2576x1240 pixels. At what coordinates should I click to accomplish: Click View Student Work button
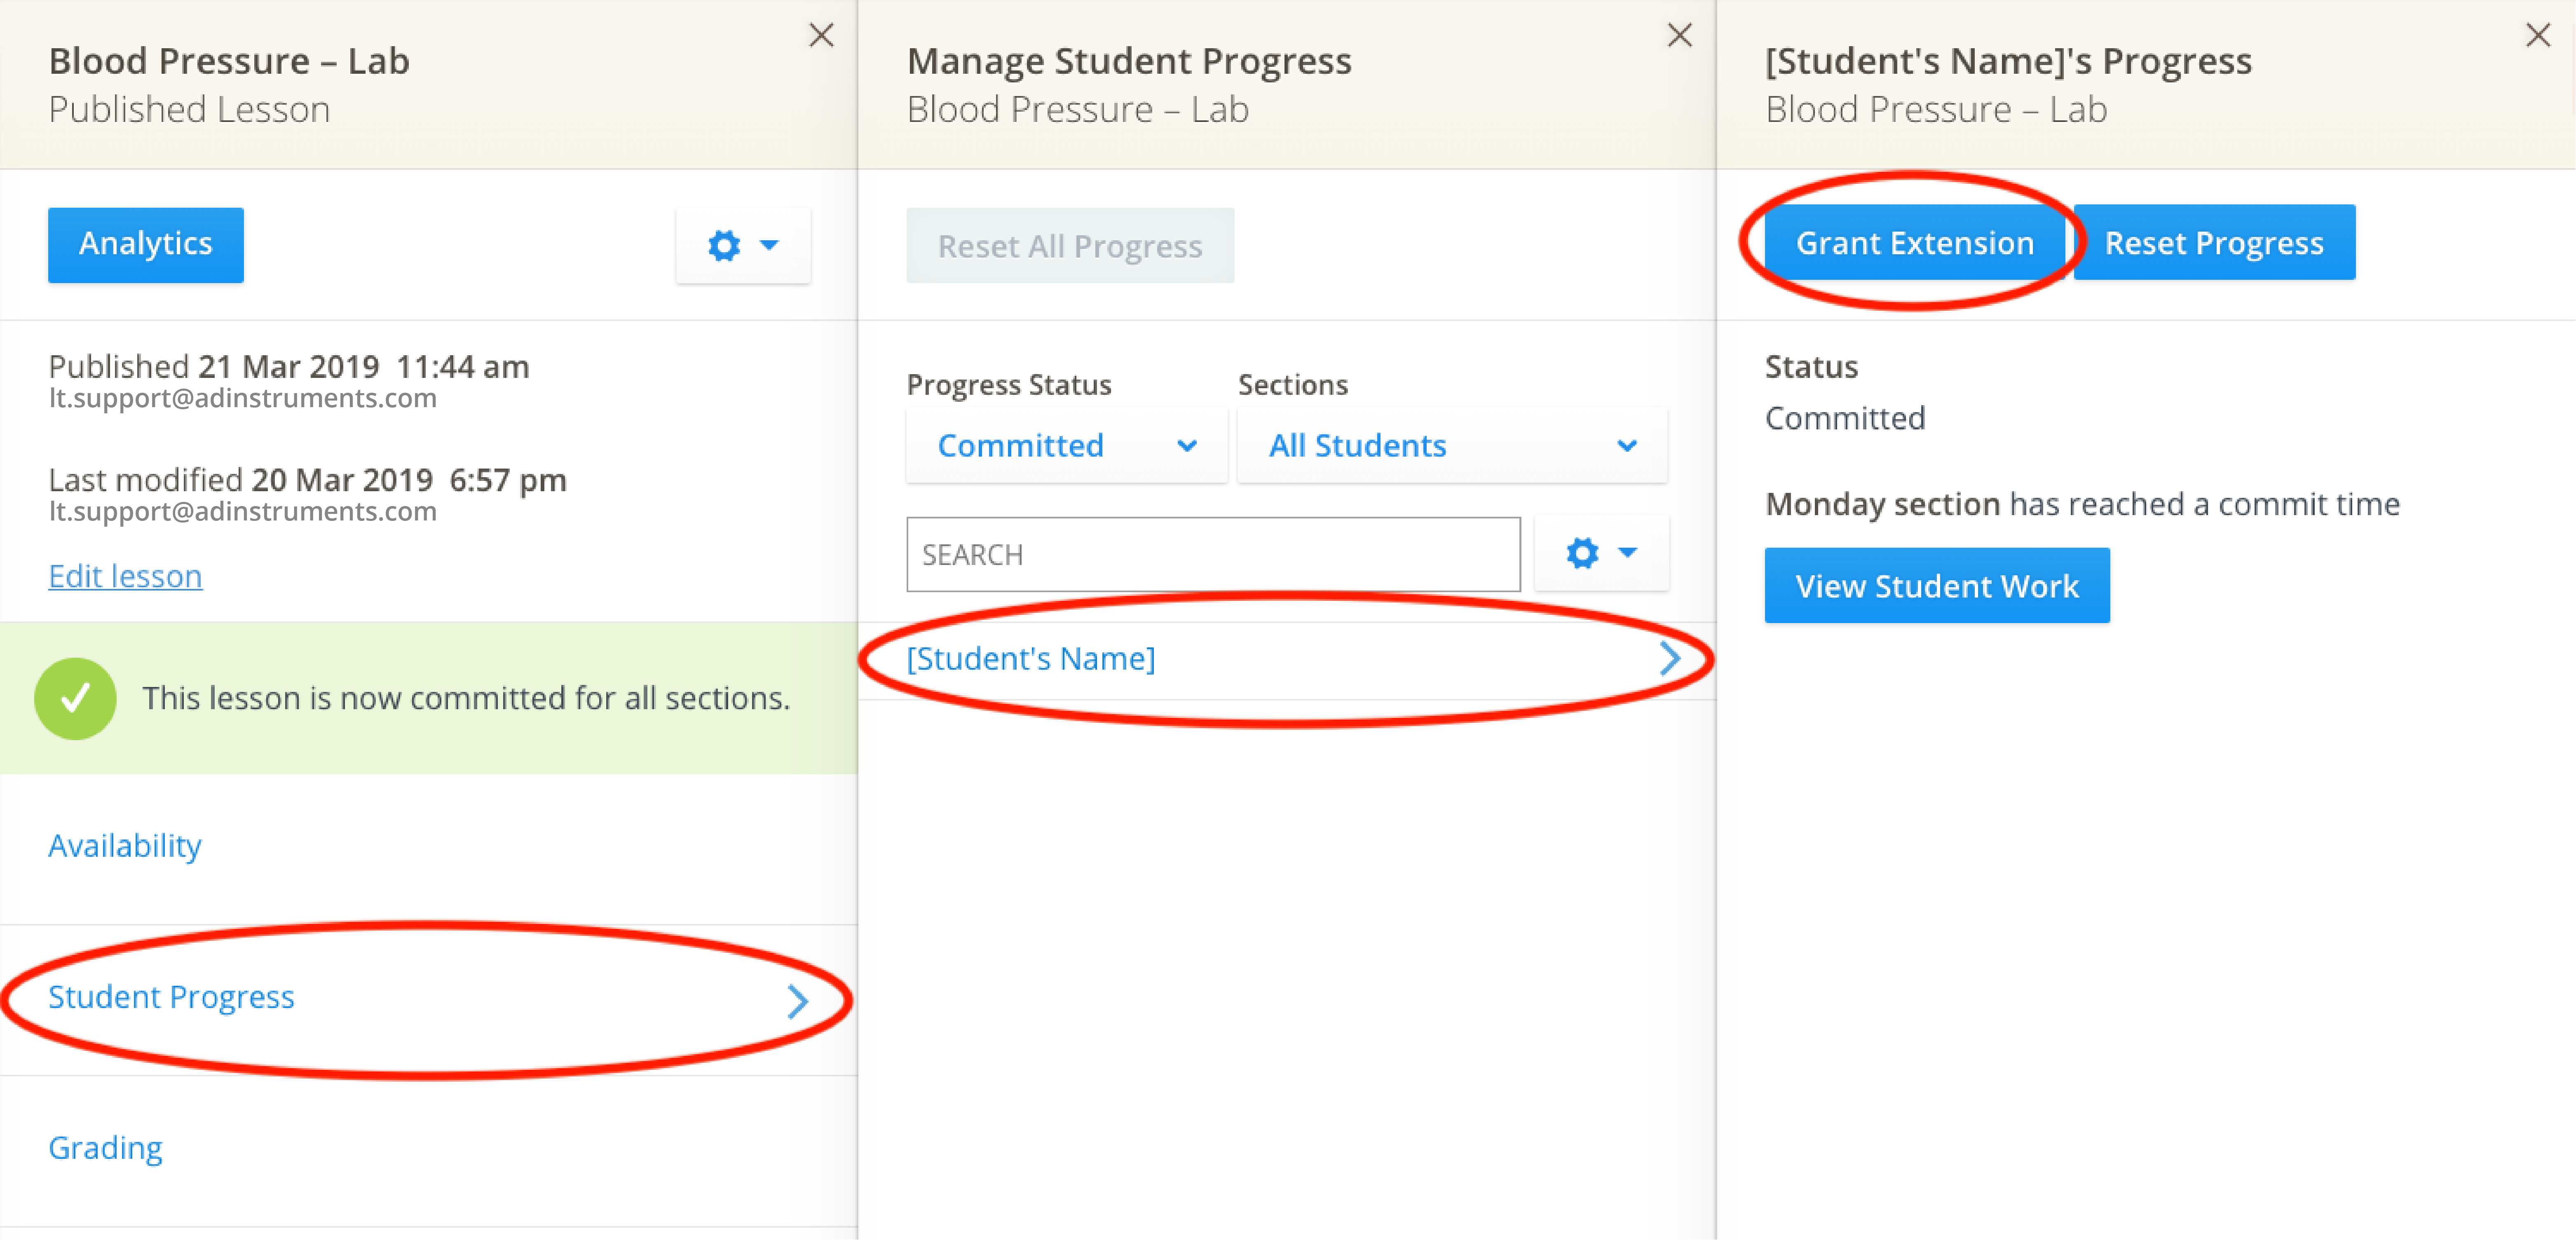[x=1936, y=586]
